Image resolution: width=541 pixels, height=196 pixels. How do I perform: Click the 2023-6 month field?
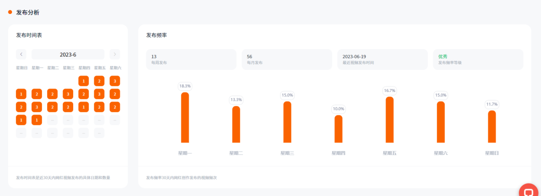(68, 54)
